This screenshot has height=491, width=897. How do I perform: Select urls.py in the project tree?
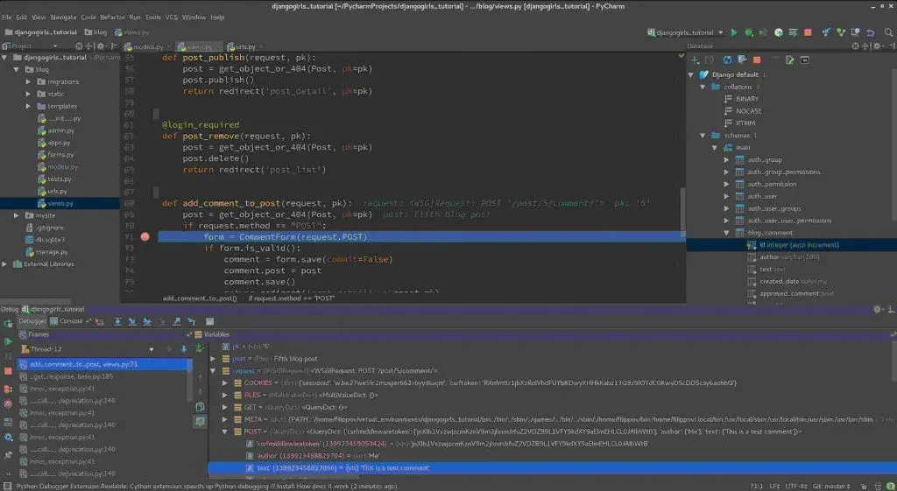pos(58,191)
